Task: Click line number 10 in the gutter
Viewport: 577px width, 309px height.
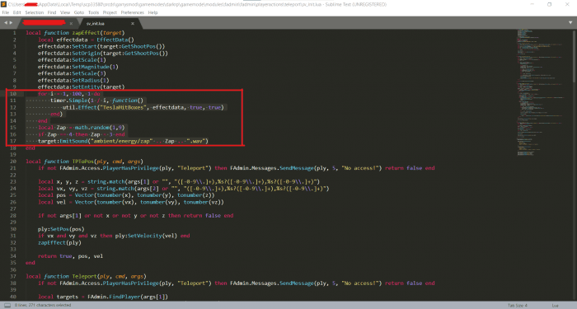Action: 13,93
